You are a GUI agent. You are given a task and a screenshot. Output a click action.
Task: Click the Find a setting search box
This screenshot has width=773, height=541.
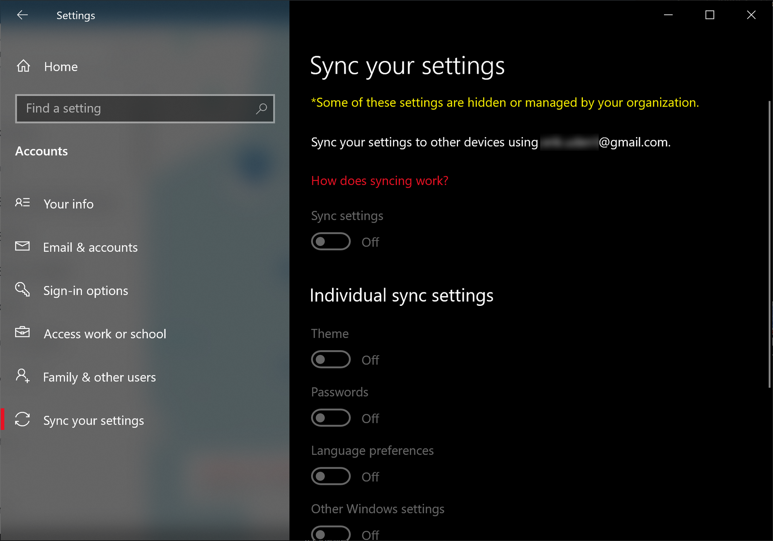(x=145, y=109)
